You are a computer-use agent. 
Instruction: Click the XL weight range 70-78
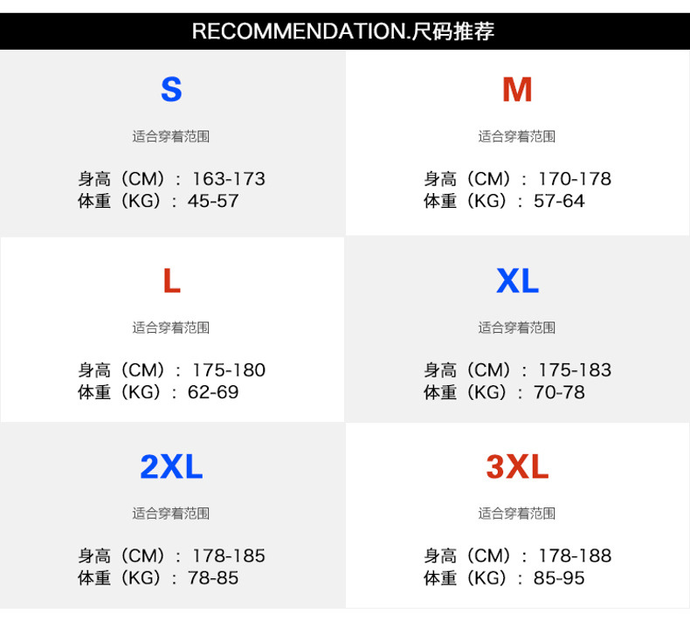coord(559,392)
